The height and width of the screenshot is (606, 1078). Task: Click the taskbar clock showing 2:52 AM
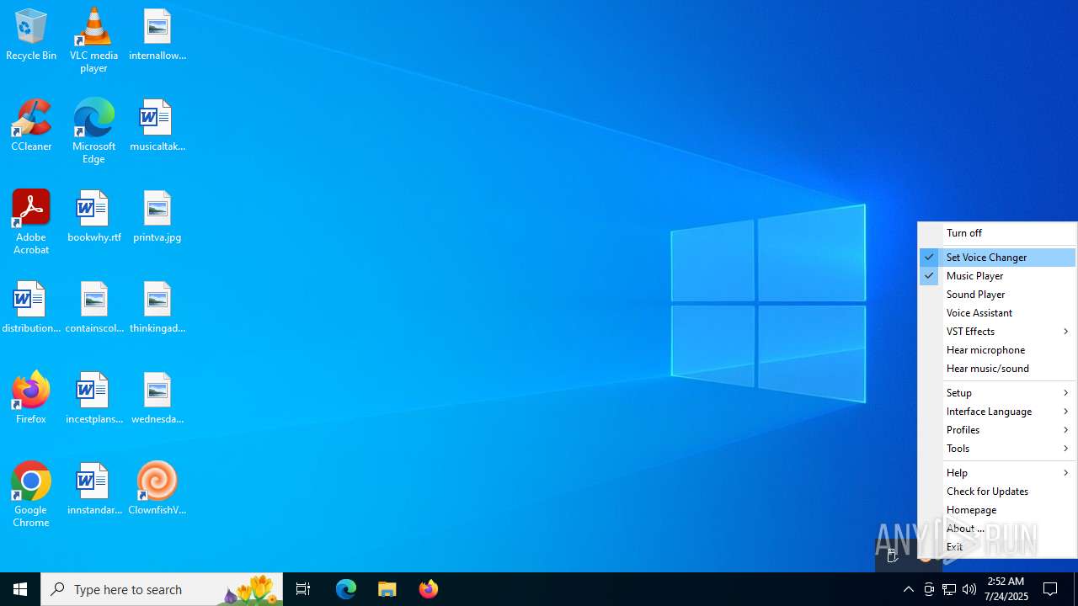(1007, 589)
